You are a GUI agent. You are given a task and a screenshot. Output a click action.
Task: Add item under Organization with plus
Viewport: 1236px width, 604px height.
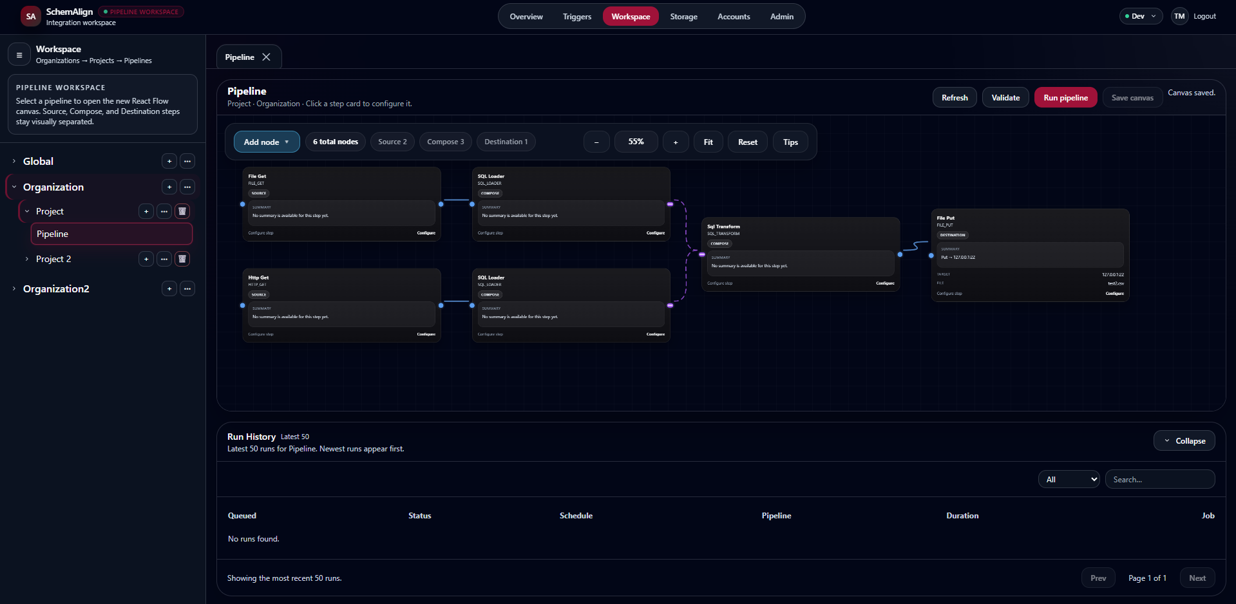169,187
